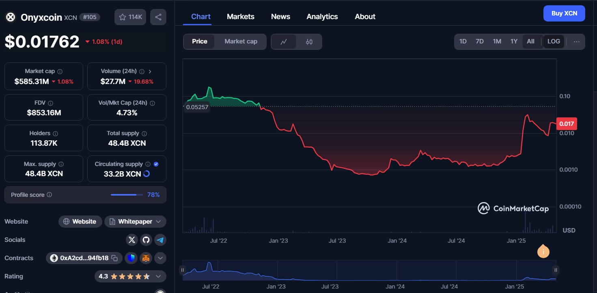Click the Onyxcoin logo icon
This screenshot has width=597, height=293.
pyautogui.click(x=11, y=17)
